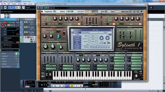Image resolution: width=165 pixels, height=92 pixels.
Task: Open the Scores menu
Action: click(30, 4)
